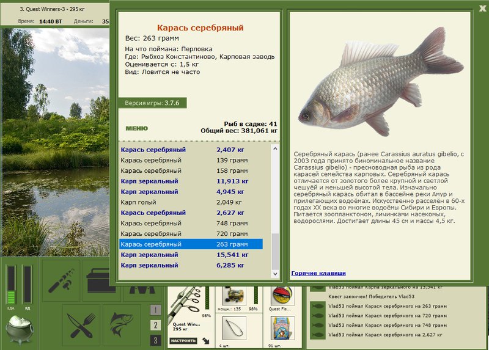Click the Версия игры: 3.7.6 label
The width and height of the screenshot is (489, 350).
pyautogui.click(x=152, y=103)
